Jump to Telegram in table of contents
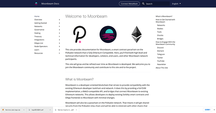 [x=161, y=54]
